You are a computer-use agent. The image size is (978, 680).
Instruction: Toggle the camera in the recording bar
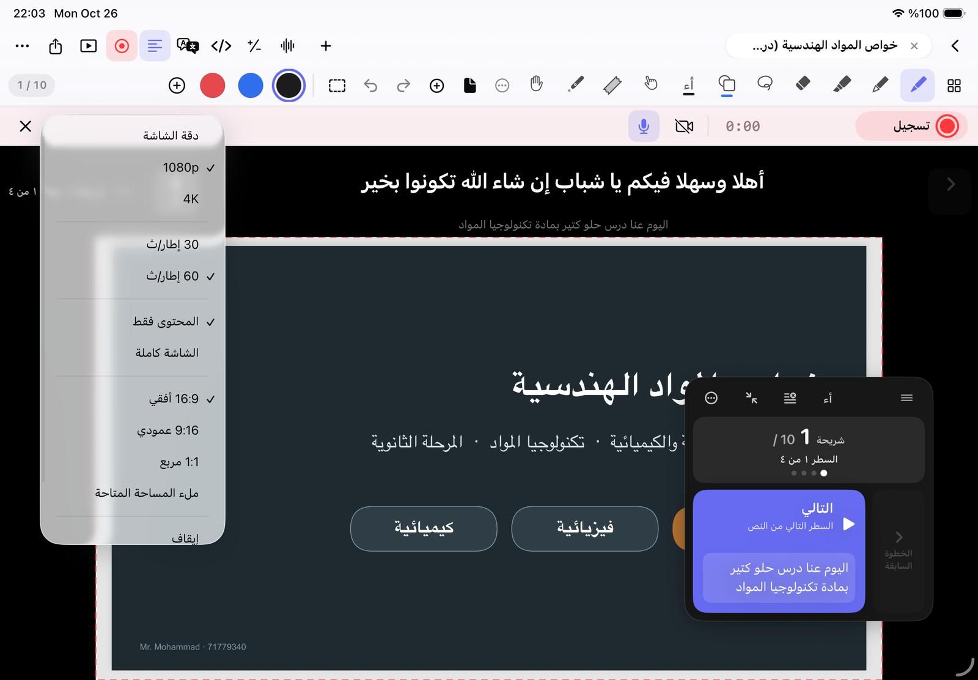pos(684,126)
